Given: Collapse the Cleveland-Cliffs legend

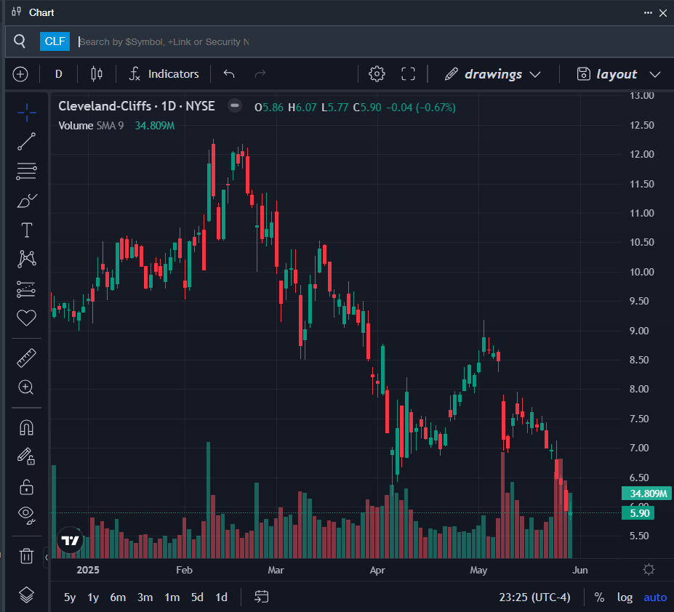Looking at the screenshot, I should (235, 105).
